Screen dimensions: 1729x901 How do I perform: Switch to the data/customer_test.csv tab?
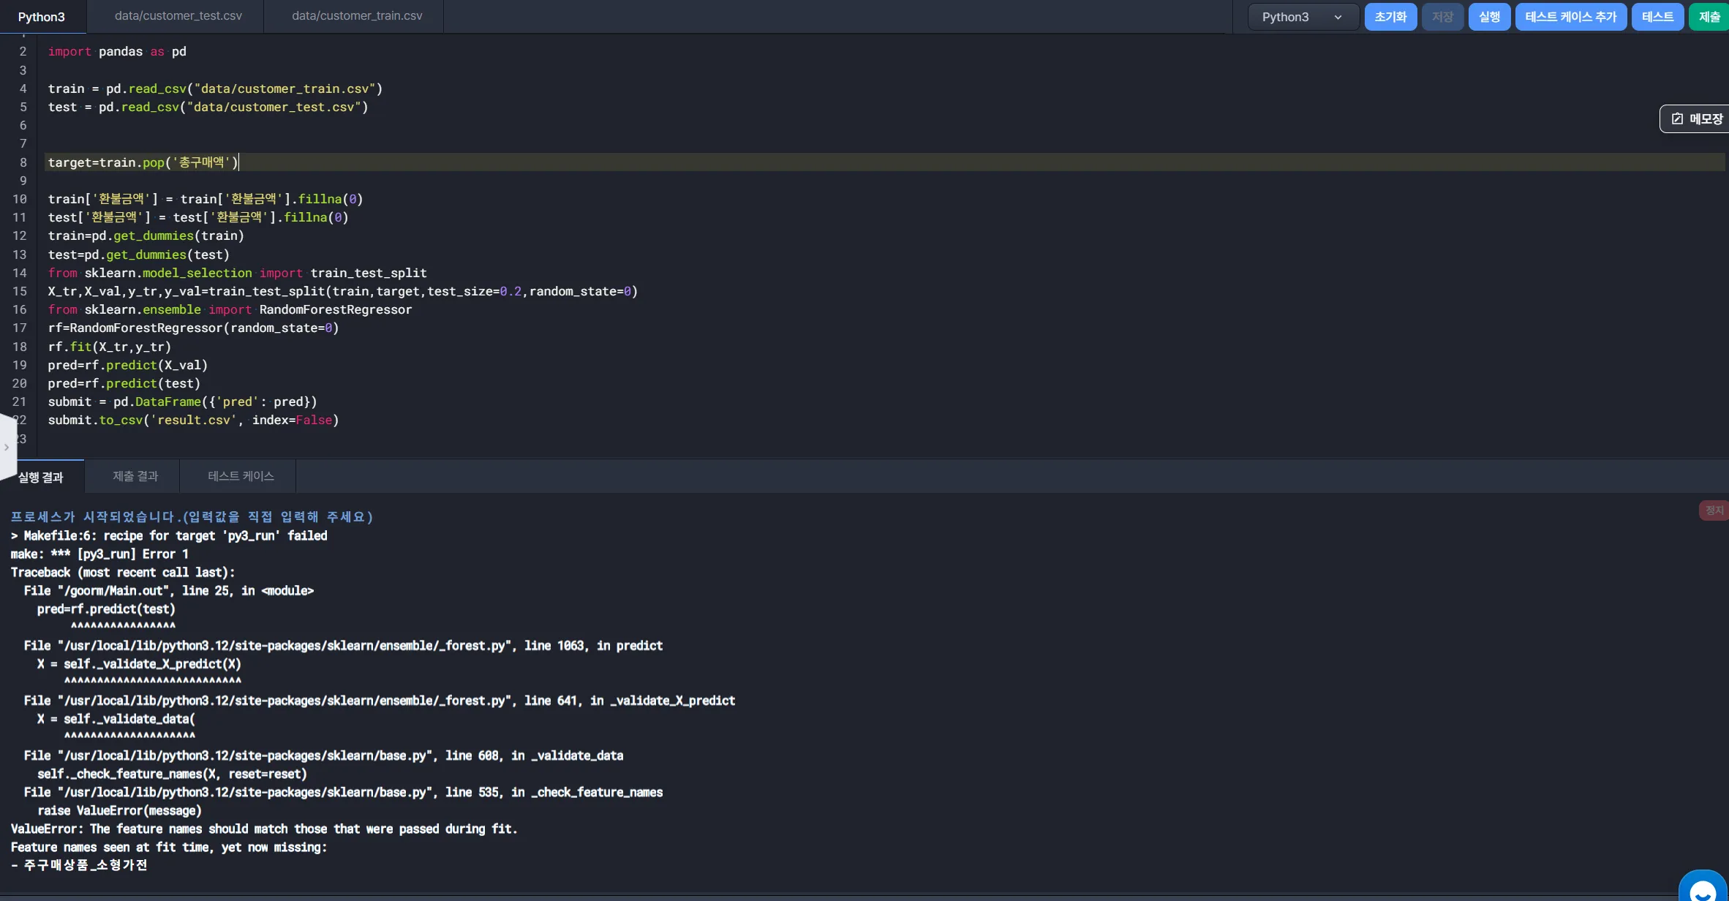pos(178,15)
